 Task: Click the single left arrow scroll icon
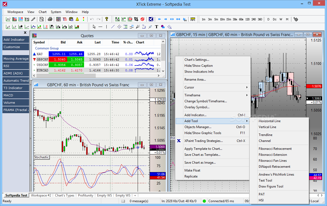pos(159,19)
